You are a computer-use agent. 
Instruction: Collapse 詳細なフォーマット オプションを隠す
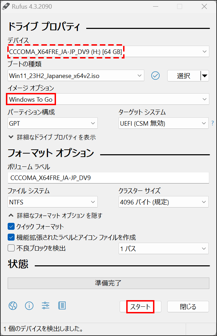pos(55,216)
